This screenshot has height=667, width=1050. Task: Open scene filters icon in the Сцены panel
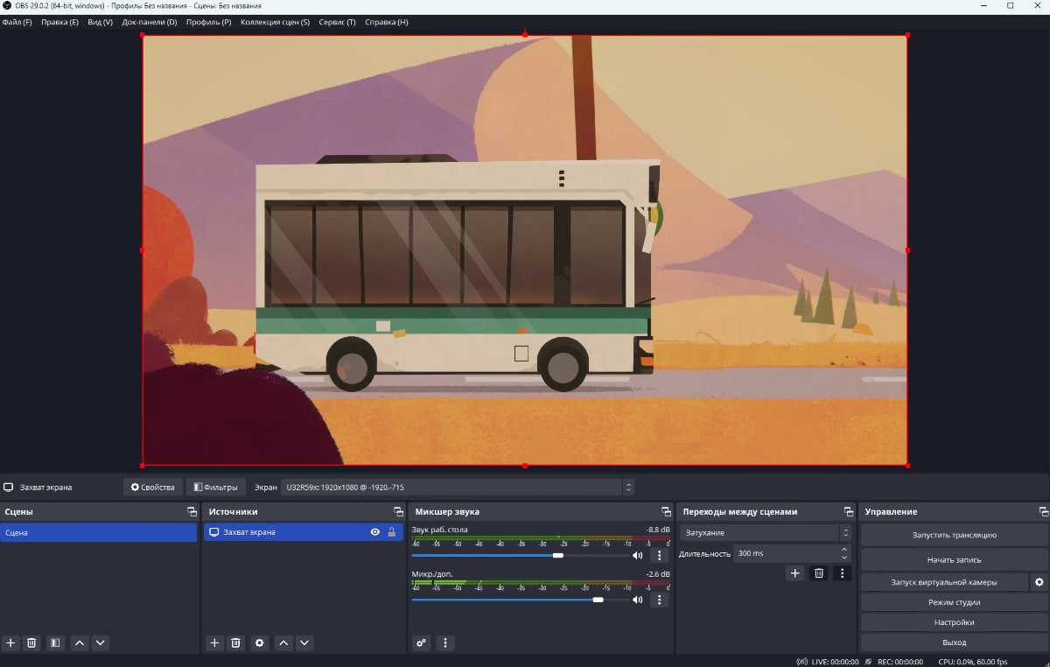[x=55, y=642]
